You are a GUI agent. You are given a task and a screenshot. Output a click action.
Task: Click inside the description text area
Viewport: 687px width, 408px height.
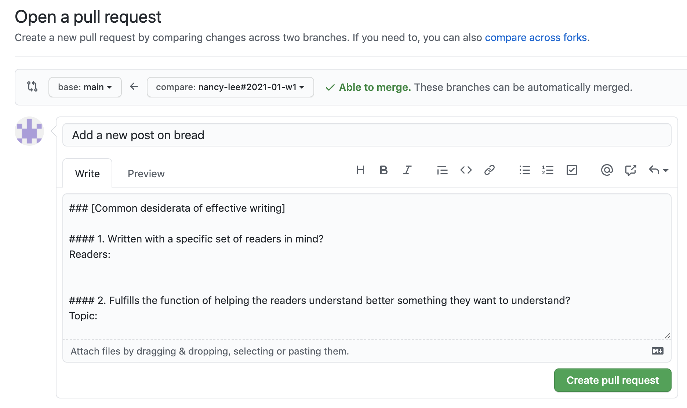click(x=367, y=267)
